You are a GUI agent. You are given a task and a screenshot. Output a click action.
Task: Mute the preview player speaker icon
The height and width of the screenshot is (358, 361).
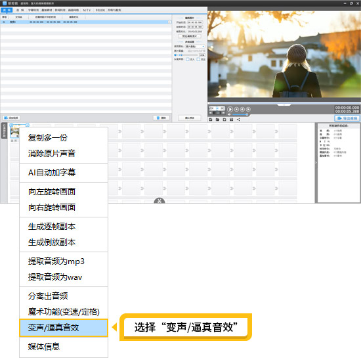229,114
